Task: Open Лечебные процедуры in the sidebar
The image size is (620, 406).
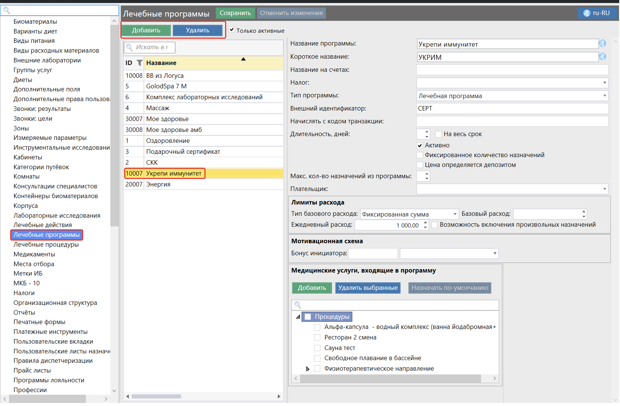Action: [46, 245]
